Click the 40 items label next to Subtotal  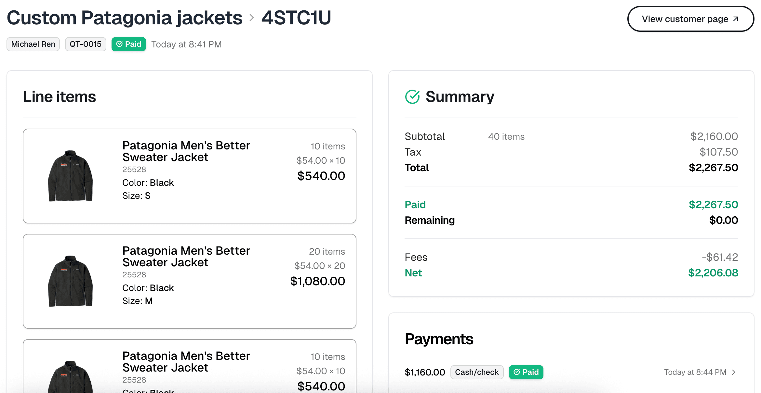(x=506, y=136)
